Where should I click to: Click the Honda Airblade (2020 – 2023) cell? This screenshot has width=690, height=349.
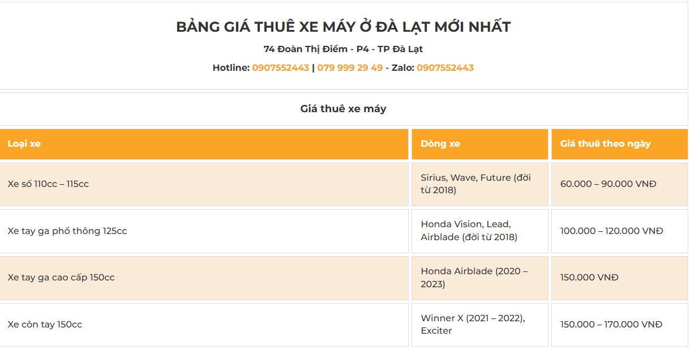point(474,278)
